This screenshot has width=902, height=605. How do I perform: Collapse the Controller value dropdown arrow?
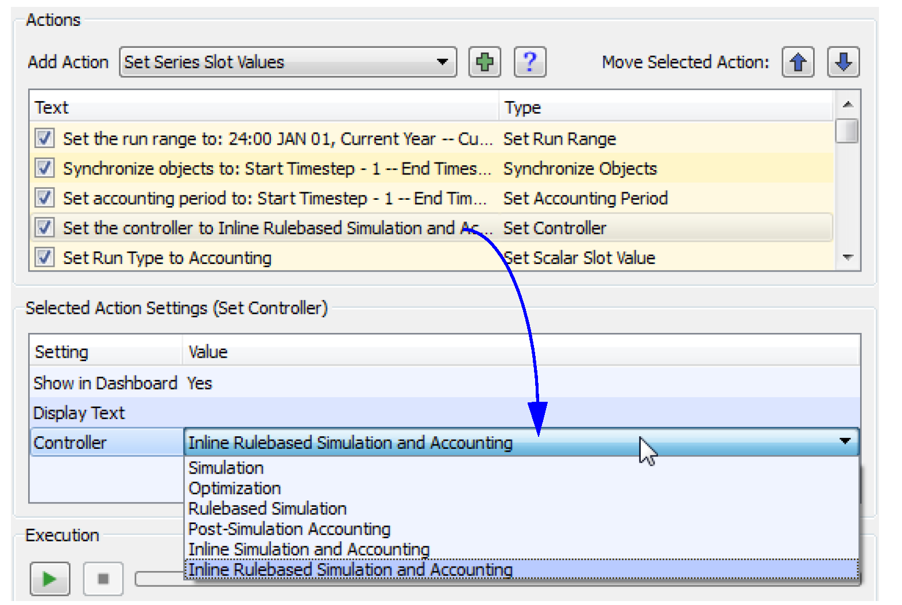[x=845, y=441]
